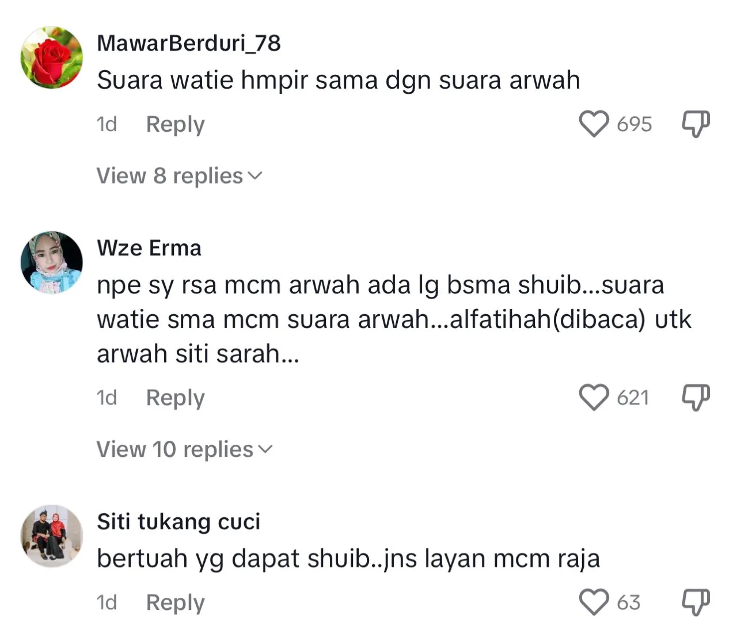Screen dimensions: 737x626
Task: Dislike MawarBerduri_78's comment
Action: (696, 124)
